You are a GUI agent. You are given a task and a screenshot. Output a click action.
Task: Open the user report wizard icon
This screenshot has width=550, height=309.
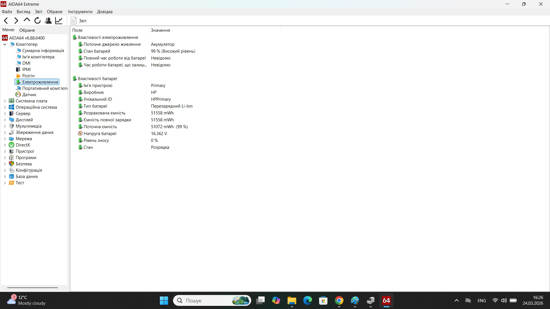tap(48, 20)
